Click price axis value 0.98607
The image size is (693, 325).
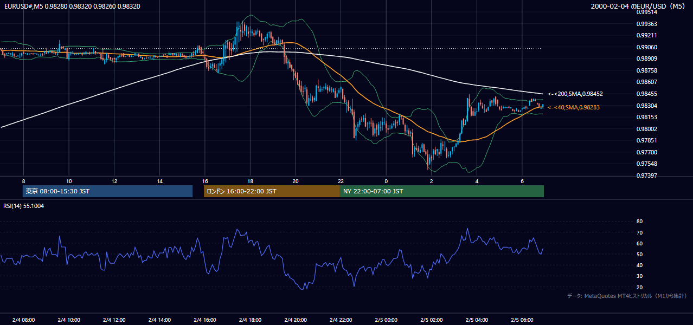(x=646, y=82)
